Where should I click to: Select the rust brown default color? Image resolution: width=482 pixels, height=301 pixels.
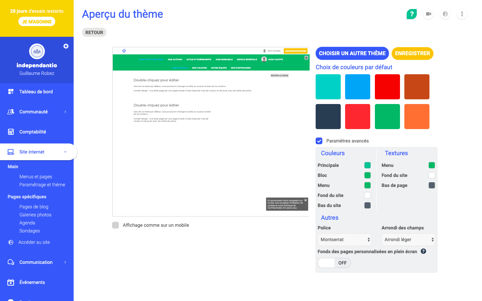coord(417,87)
